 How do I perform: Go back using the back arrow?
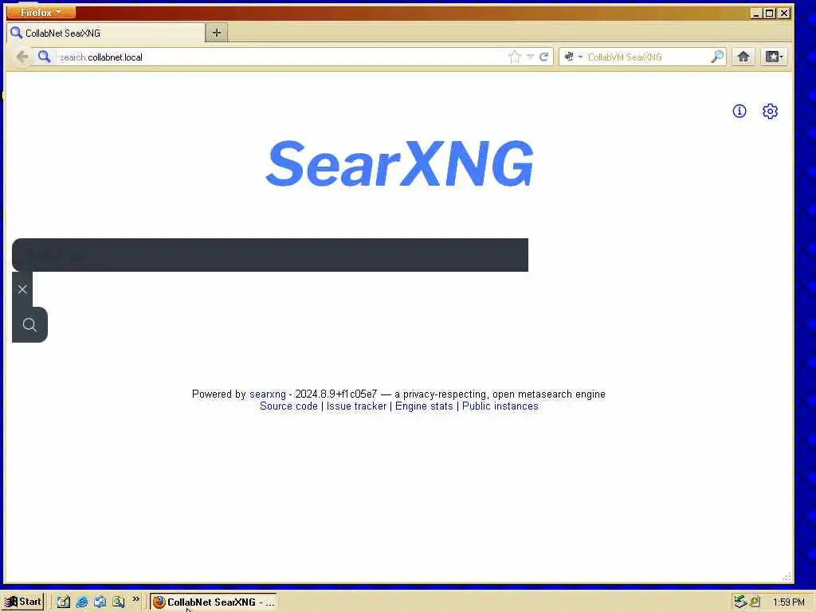(22, 57)
